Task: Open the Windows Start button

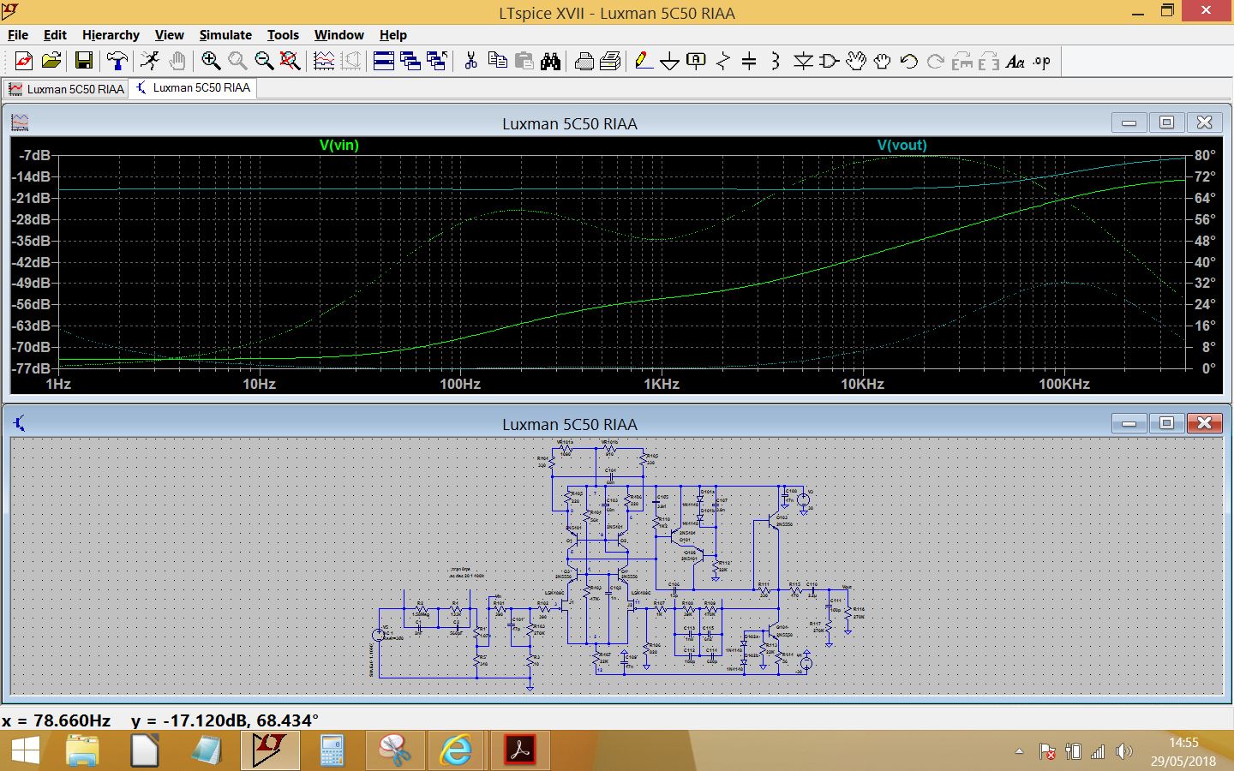Action: (x=25, y=751)
